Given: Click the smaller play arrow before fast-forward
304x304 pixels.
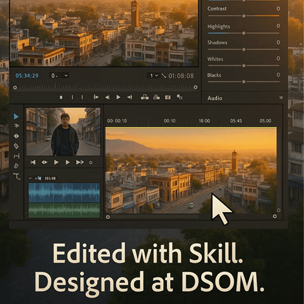Looking at the screenshot, I should pos(67,162).
